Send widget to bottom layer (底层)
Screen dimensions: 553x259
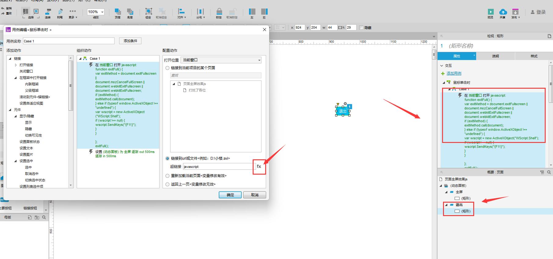pos(130,12)
